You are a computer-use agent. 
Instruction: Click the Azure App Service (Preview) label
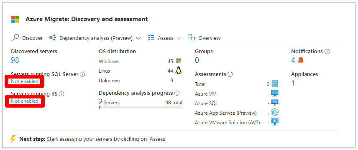(225, 113)
